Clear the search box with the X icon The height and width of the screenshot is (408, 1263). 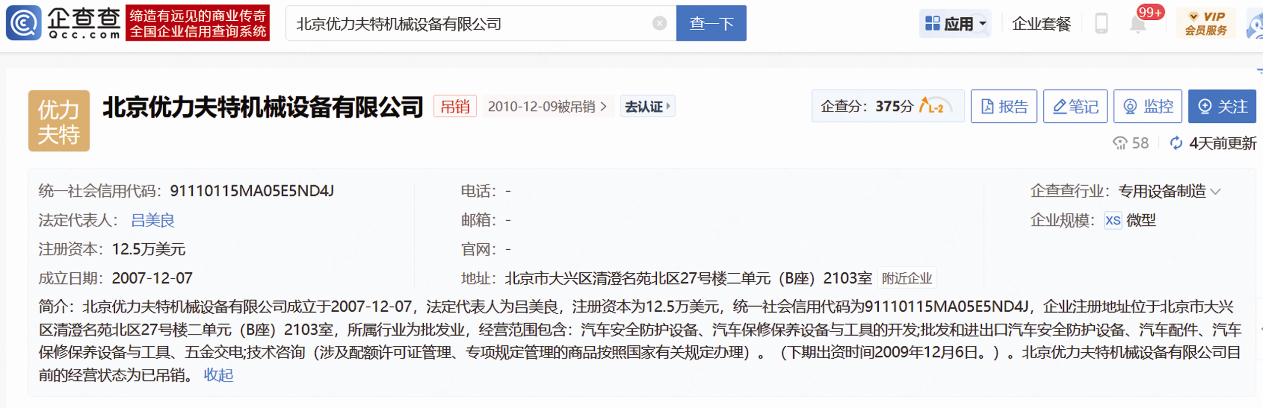(x=659, y=23)
